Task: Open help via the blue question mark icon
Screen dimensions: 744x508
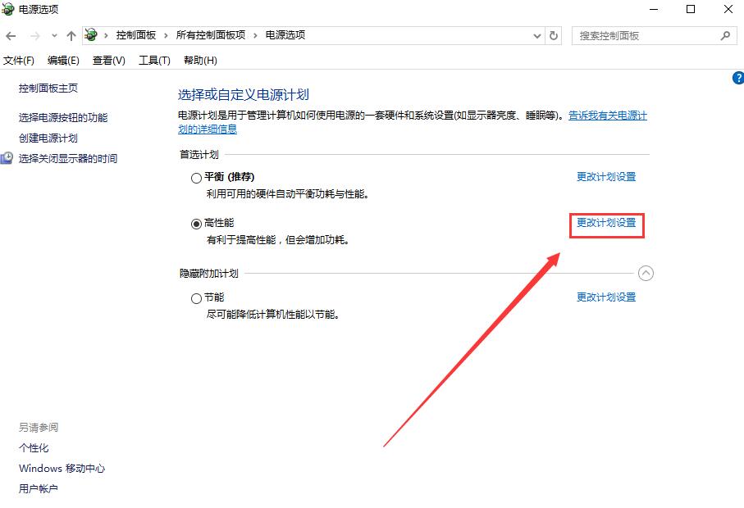Action: pos(737,77)
